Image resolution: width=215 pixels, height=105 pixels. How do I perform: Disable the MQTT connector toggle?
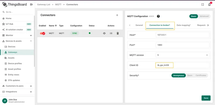42,33
